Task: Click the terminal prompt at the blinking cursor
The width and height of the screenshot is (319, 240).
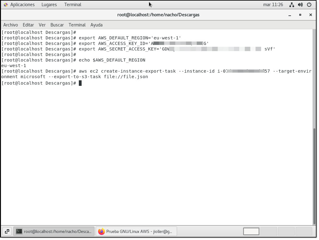Action: [x=80, y=83]
